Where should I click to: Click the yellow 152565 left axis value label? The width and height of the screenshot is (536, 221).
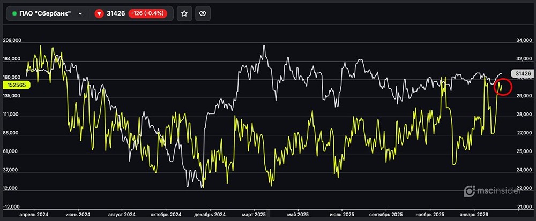(17, 85)
